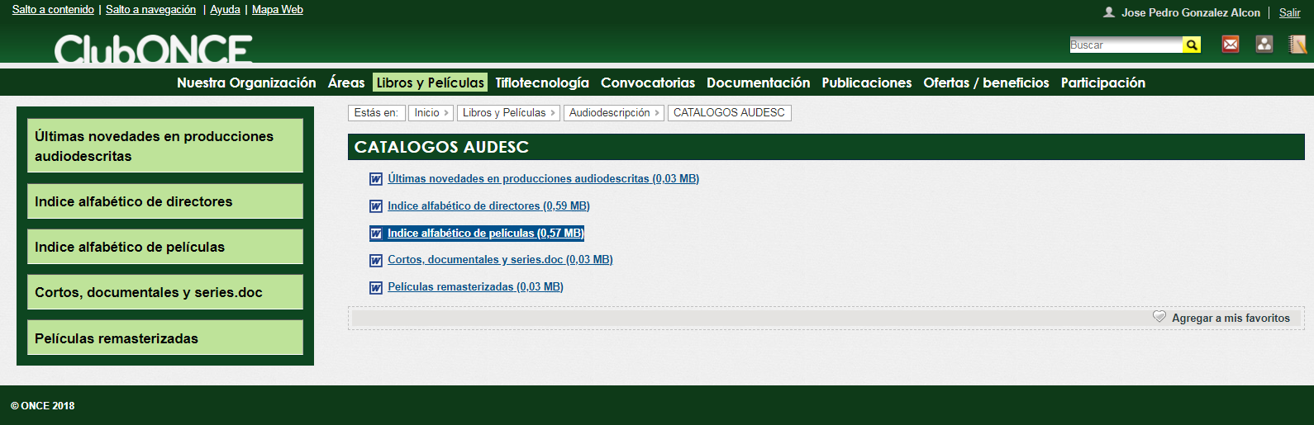Log out with Salir link
1314x425 pixels.
[x=1290, y=12]
